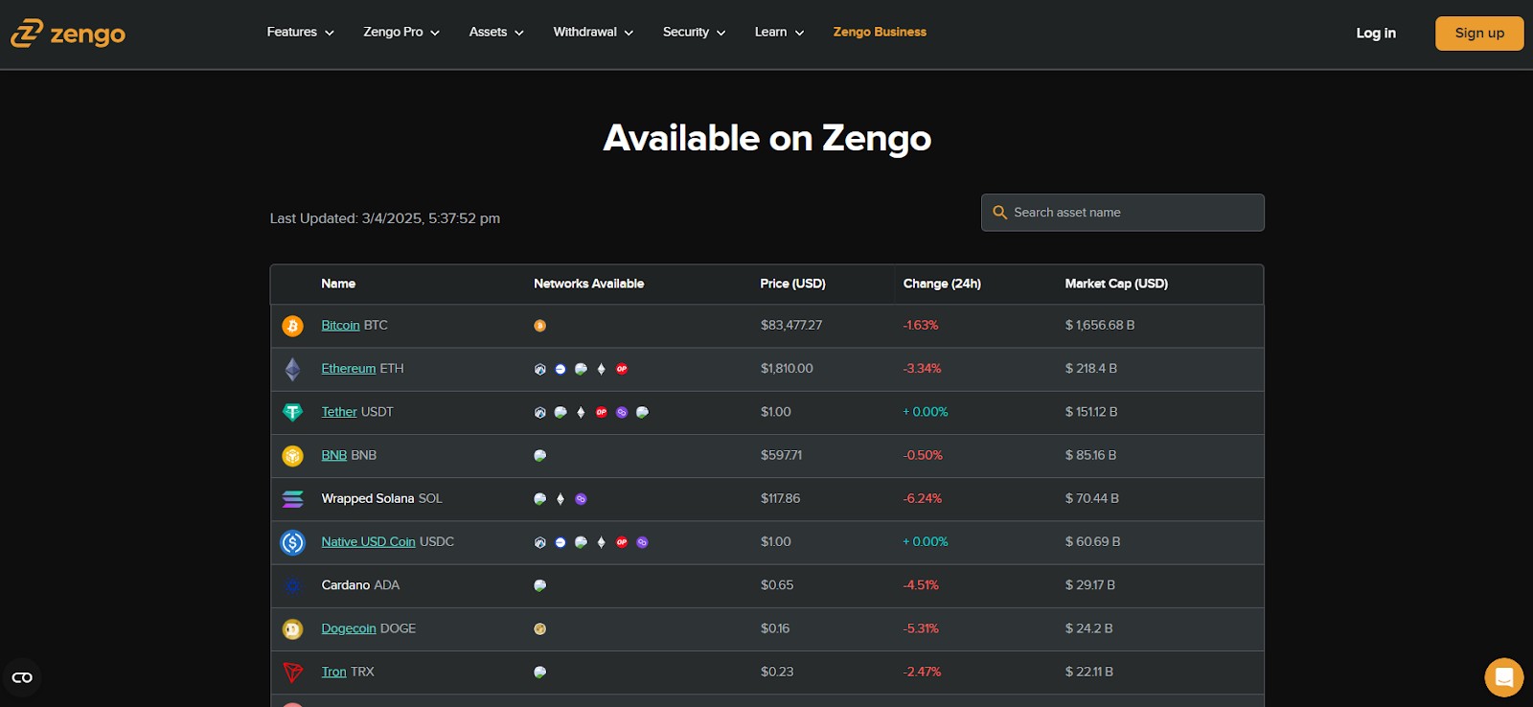
Task: Click the Zengo logo in the header
Action: coord(68,34)
